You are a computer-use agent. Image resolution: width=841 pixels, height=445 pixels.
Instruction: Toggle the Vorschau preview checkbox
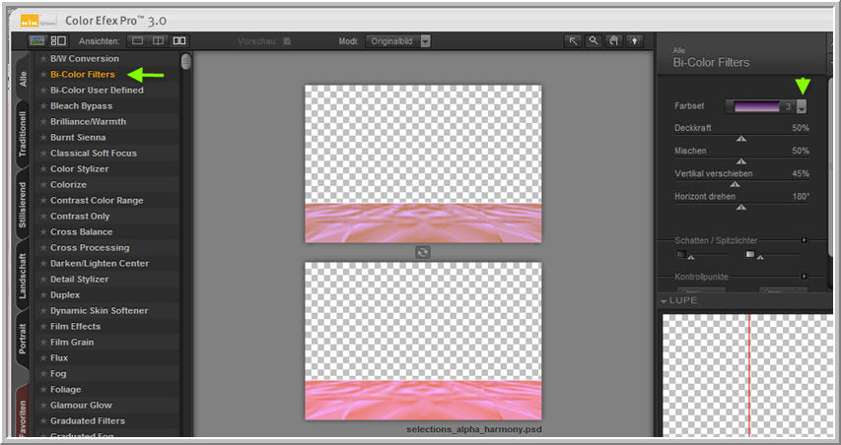(x=288, y=41)
